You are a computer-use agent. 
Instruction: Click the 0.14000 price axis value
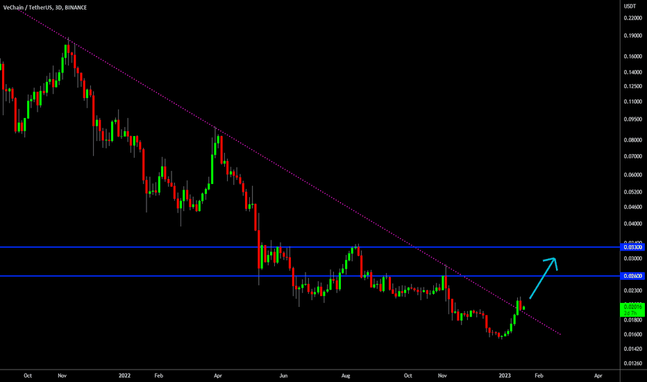click(x=633, y=72)
